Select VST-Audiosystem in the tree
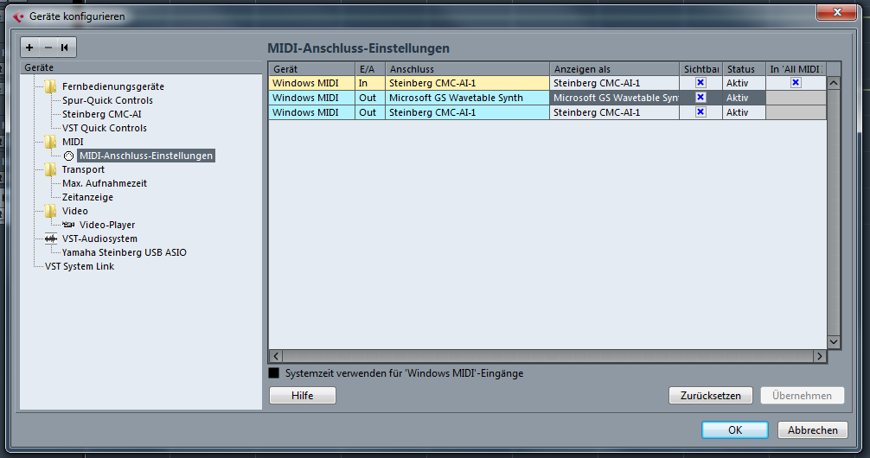The image size is (870, 458). point(99,239)
